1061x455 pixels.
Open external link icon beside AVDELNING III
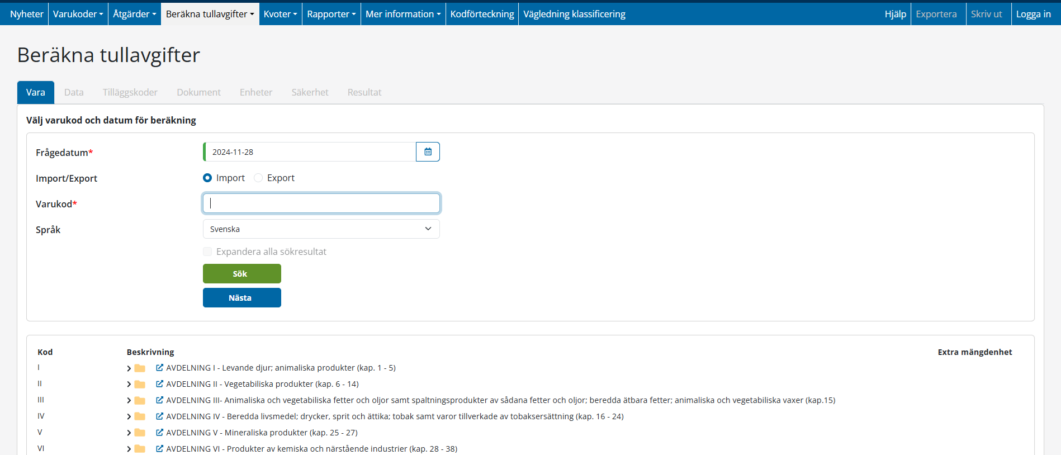pyautogui.click(x=159, y=400)
